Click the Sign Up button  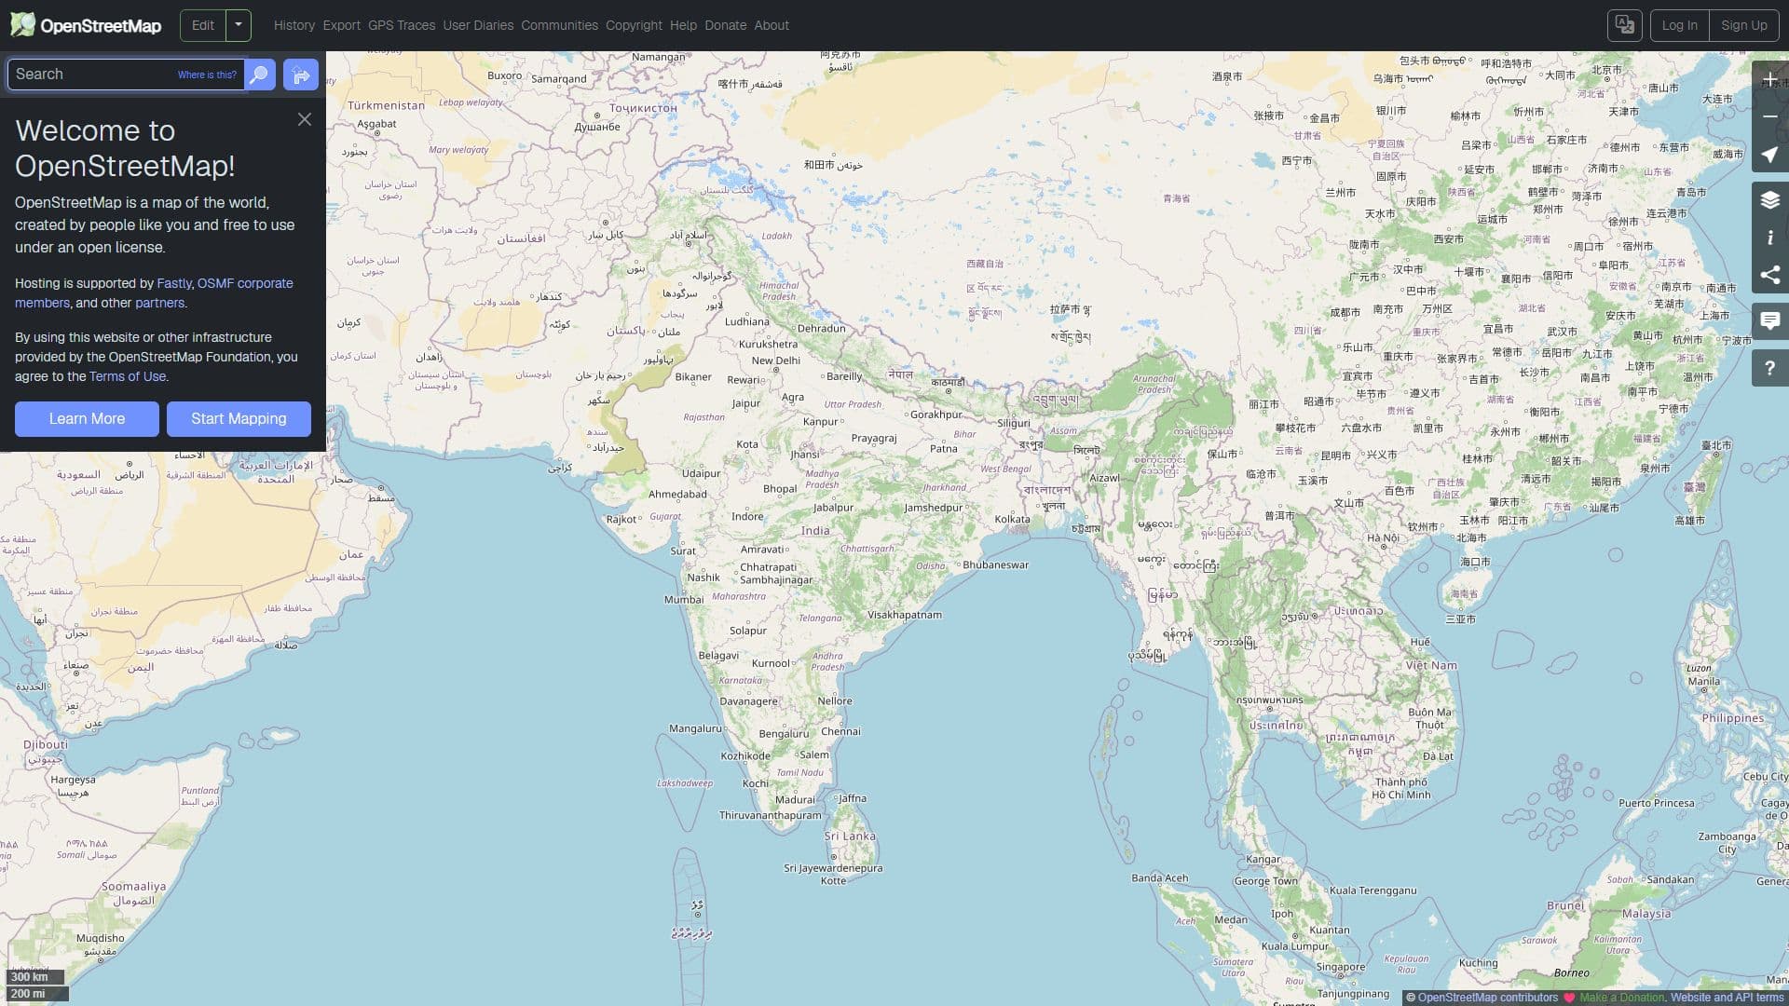pos(1744,25)
